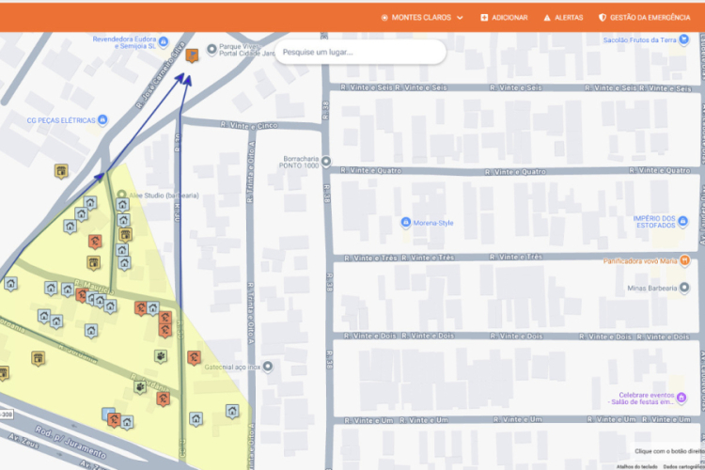Select the Parque Viver Portal place pin
The image size is (705, 470).
(211, 49)
